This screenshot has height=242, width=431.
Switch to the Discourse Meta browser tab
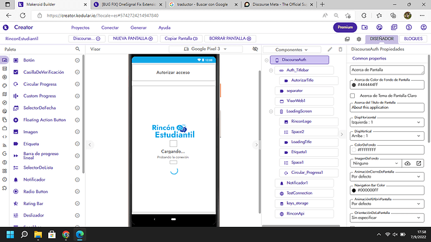[279, 4]
